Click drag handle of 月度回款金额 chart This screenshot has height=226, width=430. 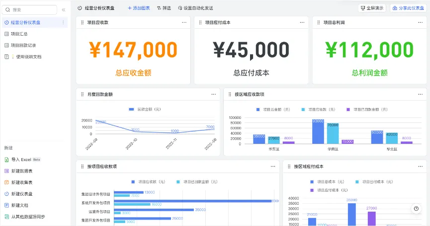point(82,94)
